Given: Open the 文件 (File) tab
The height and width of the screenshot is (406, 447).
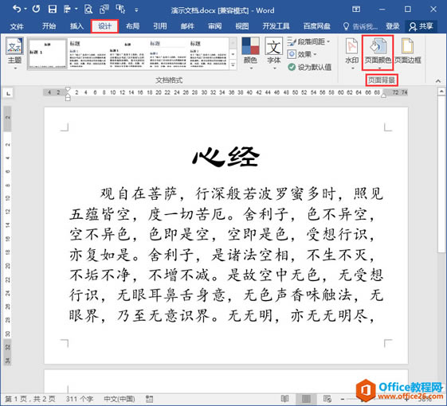Looking at the screenshot, I should tap(17, 26).
